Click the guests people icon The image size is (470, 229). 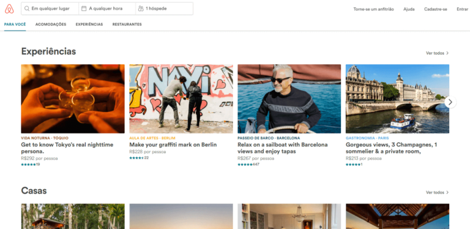coord(141,9)
